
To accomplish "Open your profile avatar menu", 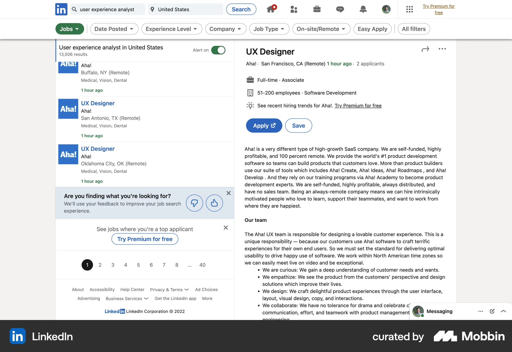I will coord(386,9).
